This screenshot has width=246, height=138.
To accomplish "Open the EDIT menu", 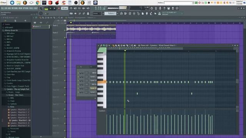I will 6,8.
